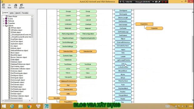Switch to the Contents tab
Screen dimensions: 194x109
click(5, 13)
